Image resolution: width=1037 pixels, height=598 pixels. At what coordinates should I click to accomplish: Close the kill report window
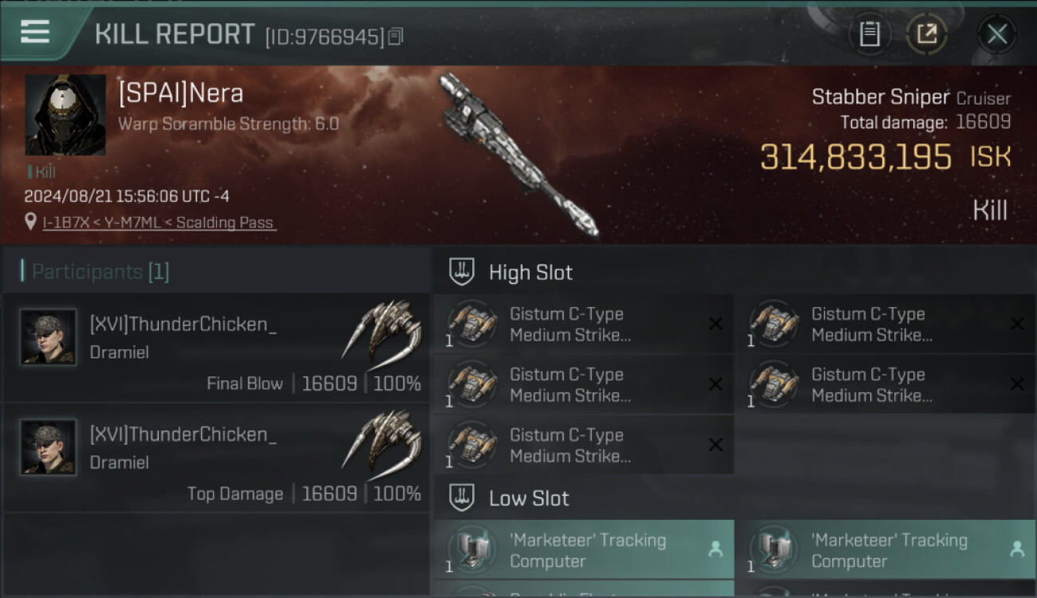click(997, 34)
